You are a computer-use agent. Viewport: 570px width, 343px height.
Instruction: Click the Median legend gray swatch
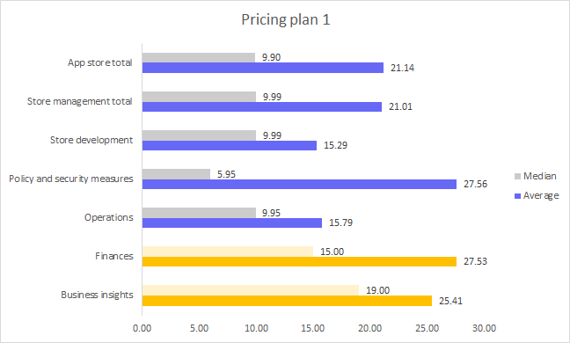(x=517, y=176)
